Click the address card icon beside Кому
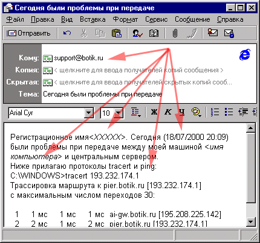This screenshot has width=260, height=243. click(x=48, y=58)
